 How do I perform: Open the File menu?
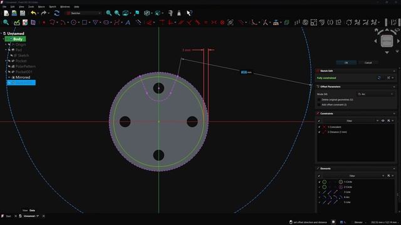pyautogui.click(x=4, y=7)
